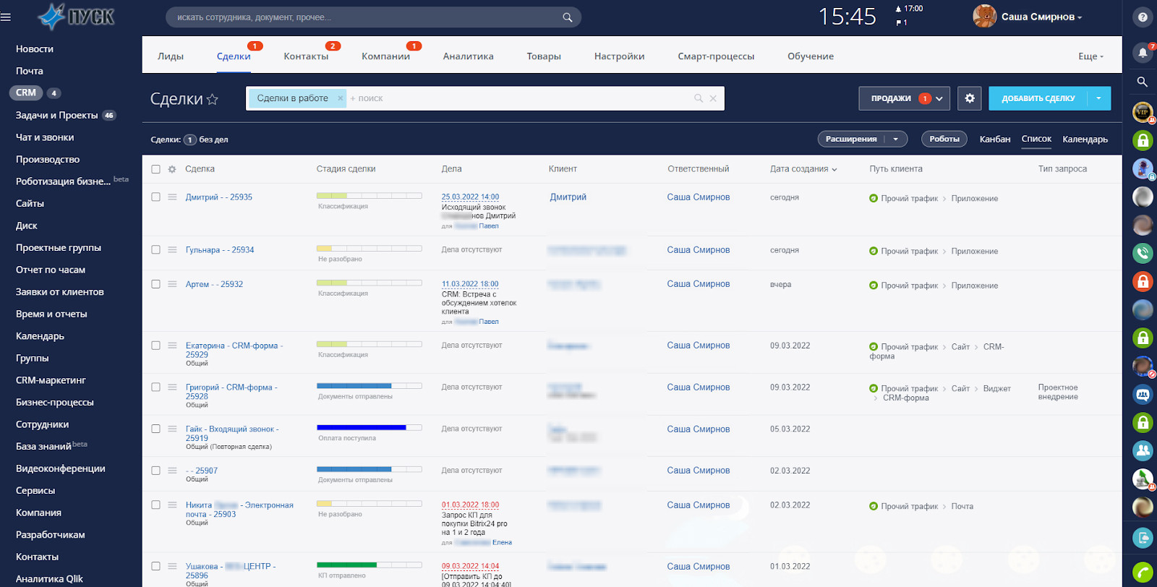The image size is (1157, 587).
Task: Open notifications bell in right sidebar
Action: pos(1143,53)
